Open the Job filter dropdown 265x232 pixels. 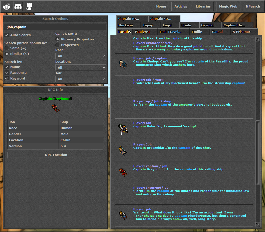pyautogui.click(x=81, y=79)
